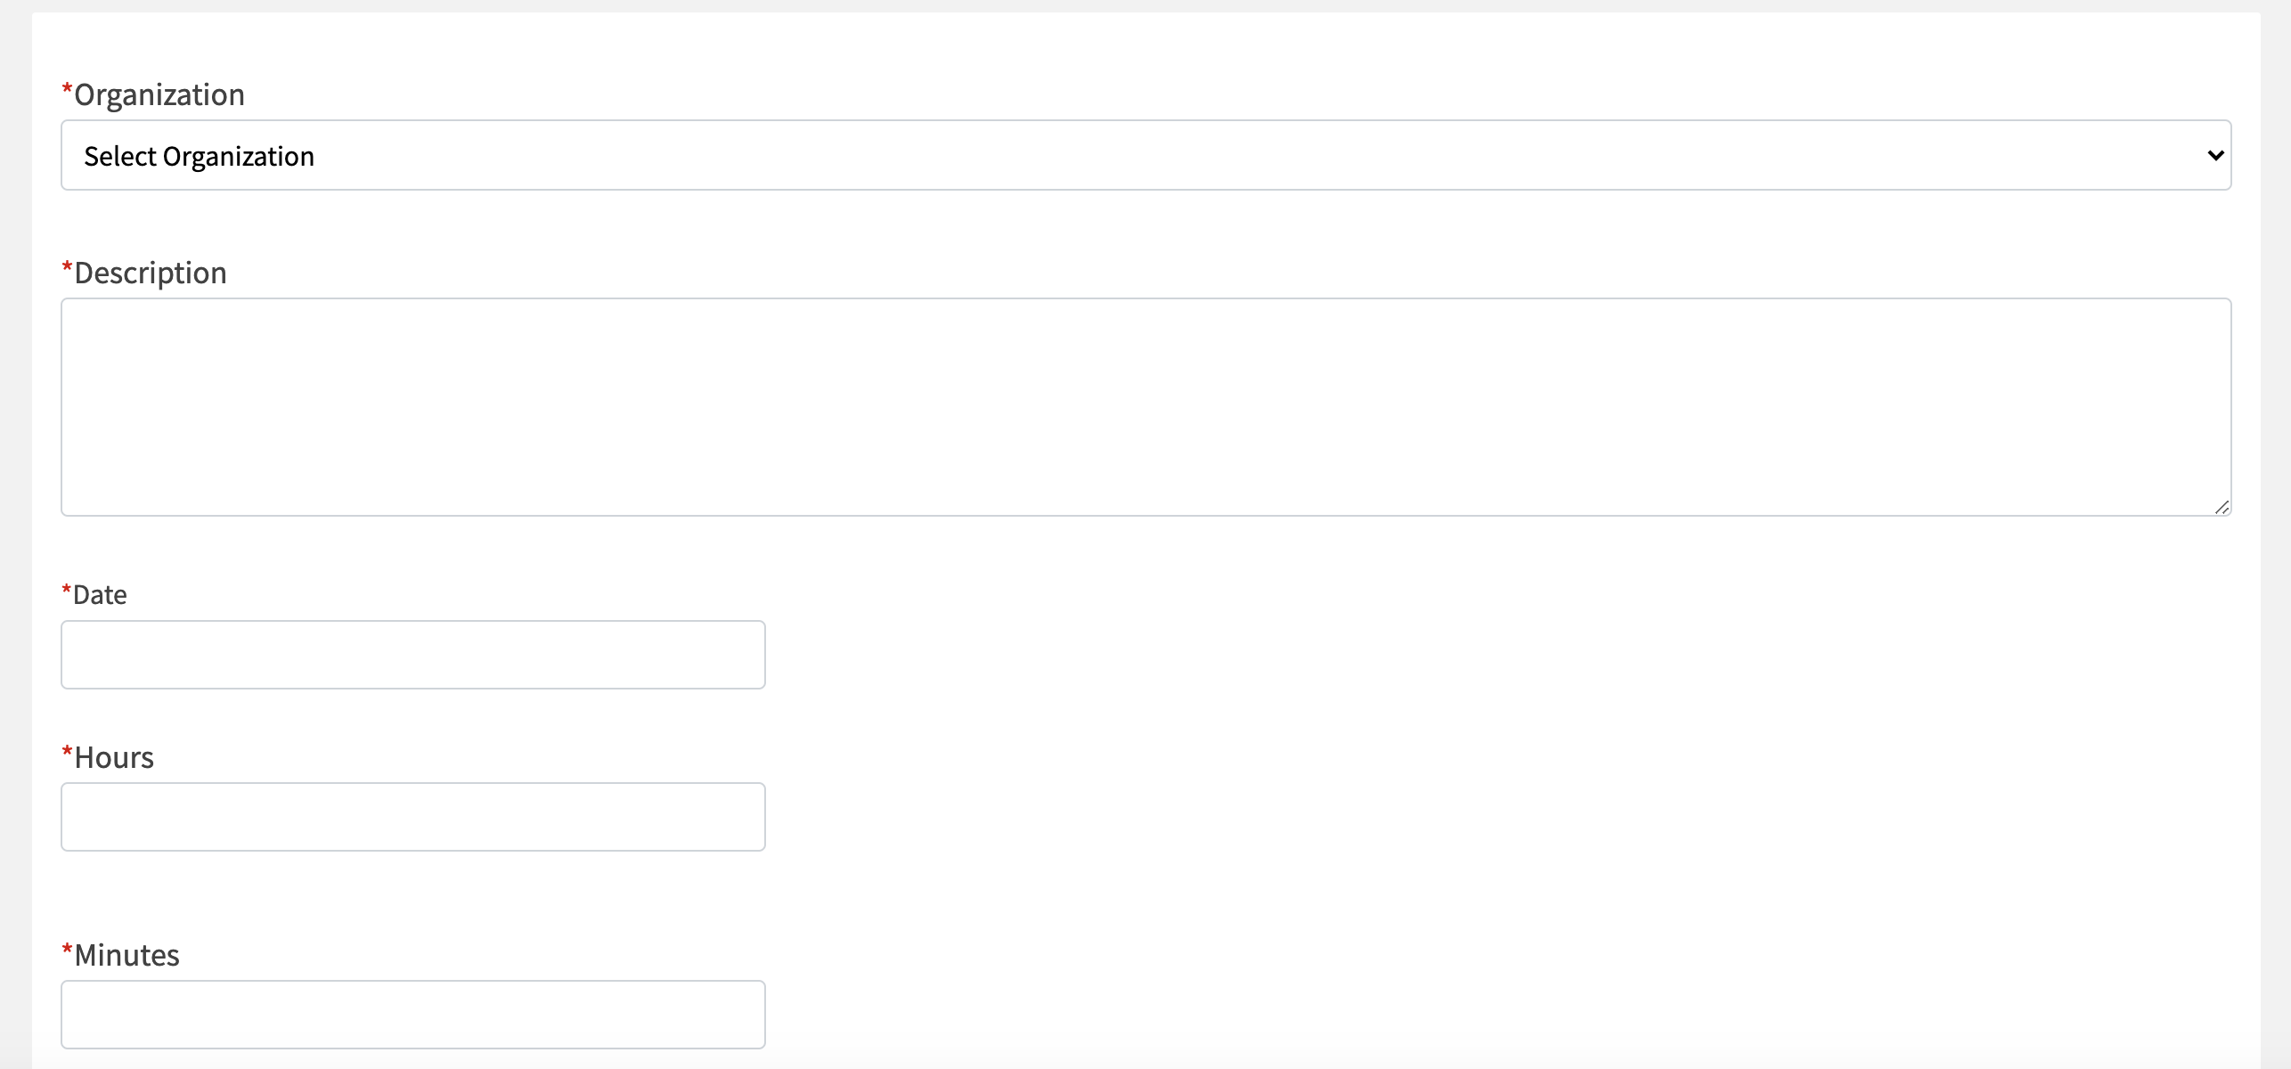Click the Organization dropdown chevron arrow
Image resolution: width=2291 pixels, height=1069 pixels.
(x=2215, y=156)
